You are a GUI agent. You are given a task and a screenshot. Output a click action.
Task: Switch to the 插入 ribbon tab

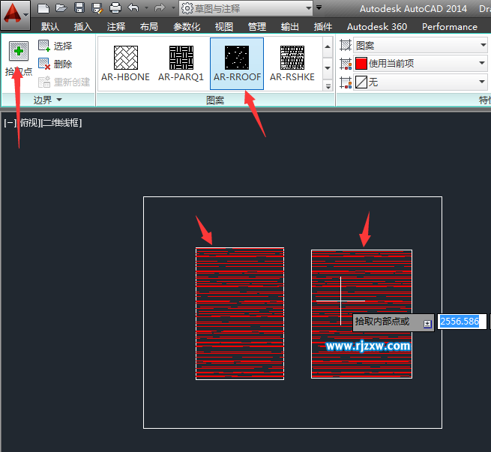[x=83, y=26]
